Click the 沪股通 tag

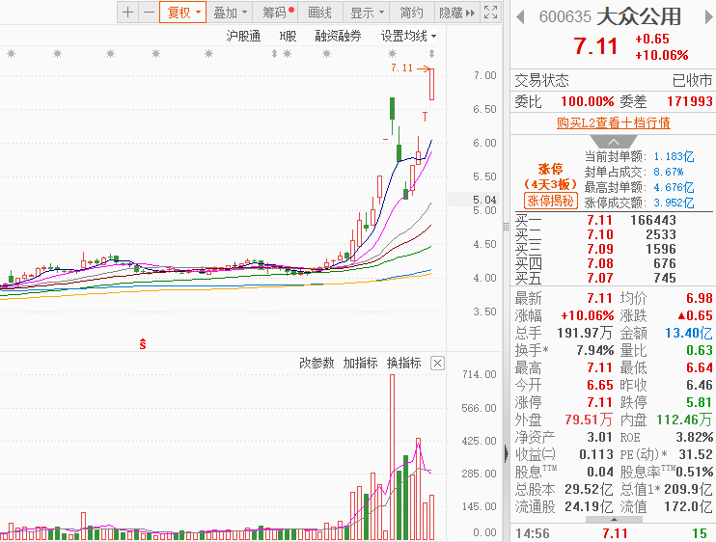pos(243,36)
